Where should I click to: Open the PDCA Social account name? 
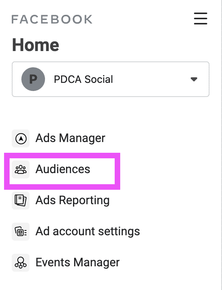pyautogui.click(x=83, y=79)
